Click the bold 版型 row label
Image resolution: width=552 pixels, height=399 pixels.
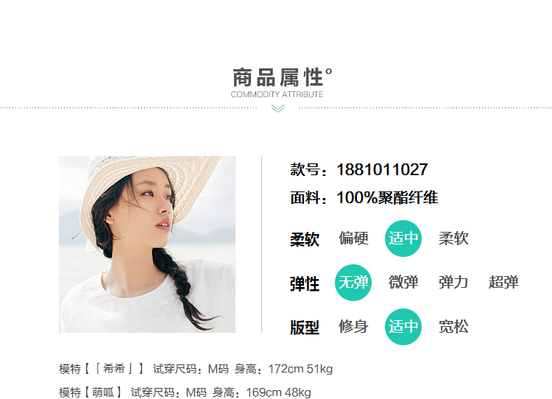click(305, 328)
